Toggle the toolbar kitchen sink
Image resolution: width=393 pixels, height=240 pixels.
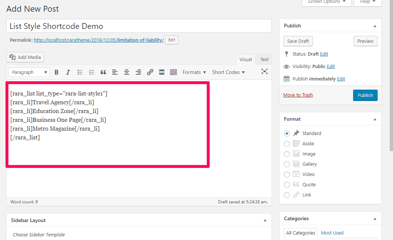tap(173, 72)
